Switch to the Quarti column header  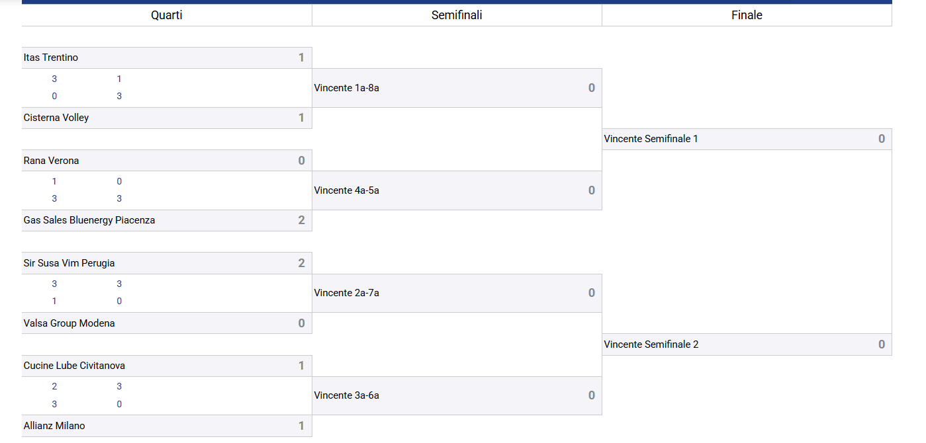[166, 15]
